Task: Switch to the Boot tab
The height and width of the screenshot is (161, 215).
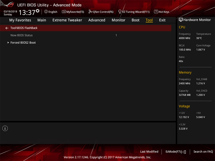Action: 136,20
